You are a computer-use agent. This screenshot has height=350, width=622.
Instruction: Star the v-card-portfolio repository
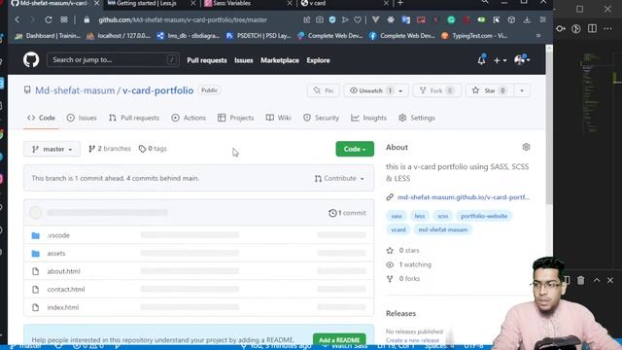click(x=489, y=90)
